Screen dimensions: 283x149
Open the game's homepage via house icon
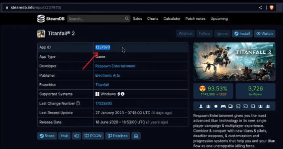[136, 136]
